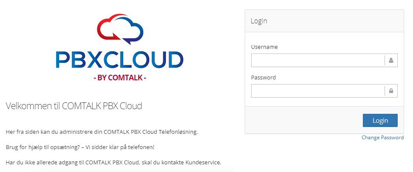Focus the Username input field

[x=317, y=60]
